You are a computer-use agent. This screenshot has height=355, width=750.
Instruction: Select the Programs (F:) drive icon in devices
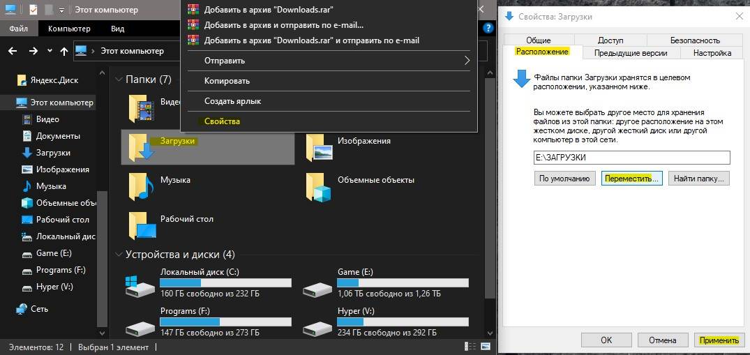coord(140,328)
